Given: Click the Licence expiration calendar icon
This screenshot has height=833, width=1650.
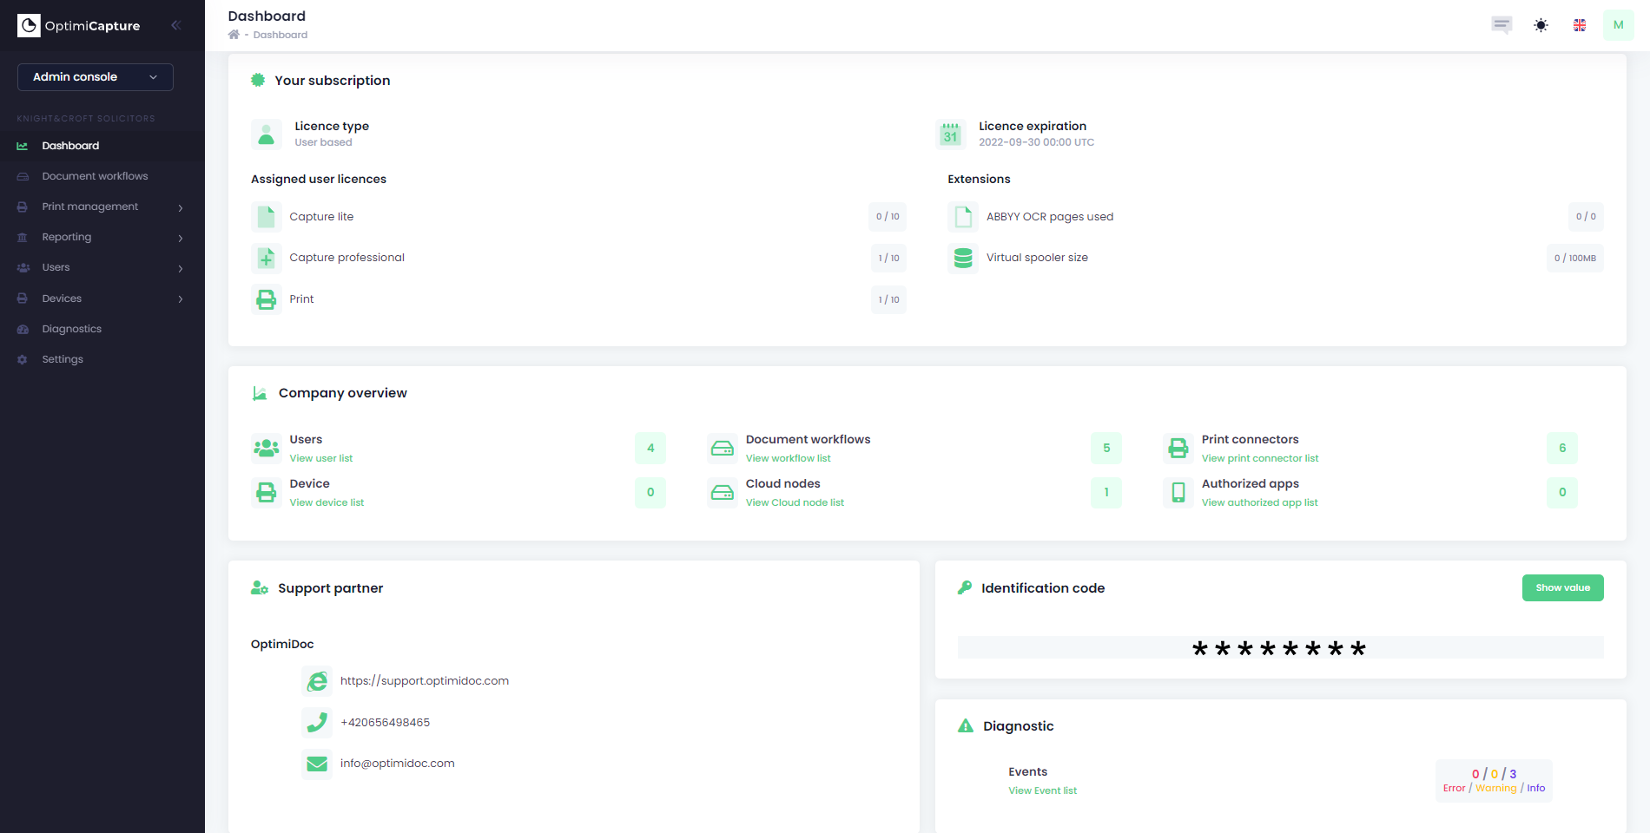Looking at the screenshot, I should click(x=951, y=134).
